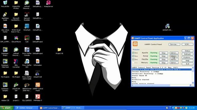Screen dimensions: 197x110
Task: Open the Adobe CS5 folder
Action: (x=5, y=98)
